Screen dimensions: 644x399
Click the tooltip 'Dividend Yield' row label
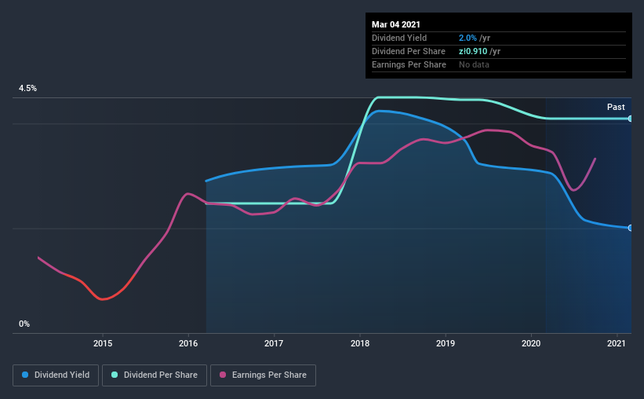399,38
